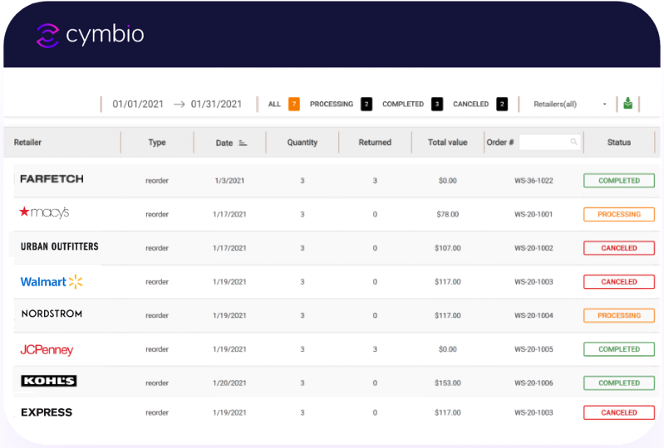This screenshot has width=664, height=448.
Task: Open the start date 01/01/2021 picker
Action: (x=138, y=105)
